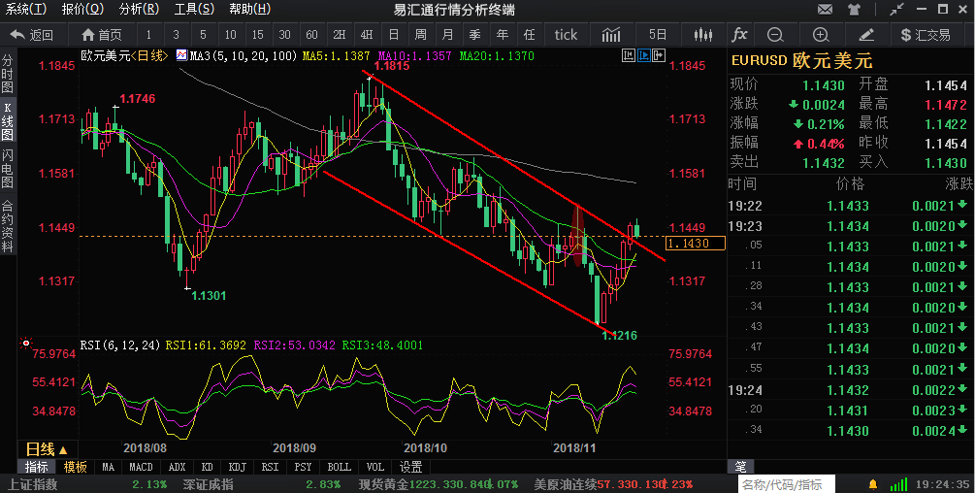Switch to the MACD indicator tab
The image size is (975, 493).
pyautogui.click(x=141, y=467)
